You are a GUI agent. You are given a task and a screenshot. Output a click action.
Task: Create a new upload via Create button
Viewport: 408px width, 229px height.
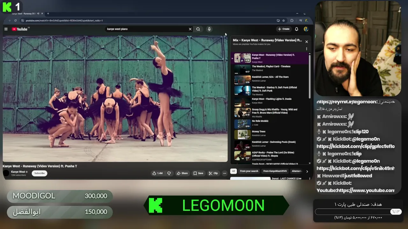point(283,29)
